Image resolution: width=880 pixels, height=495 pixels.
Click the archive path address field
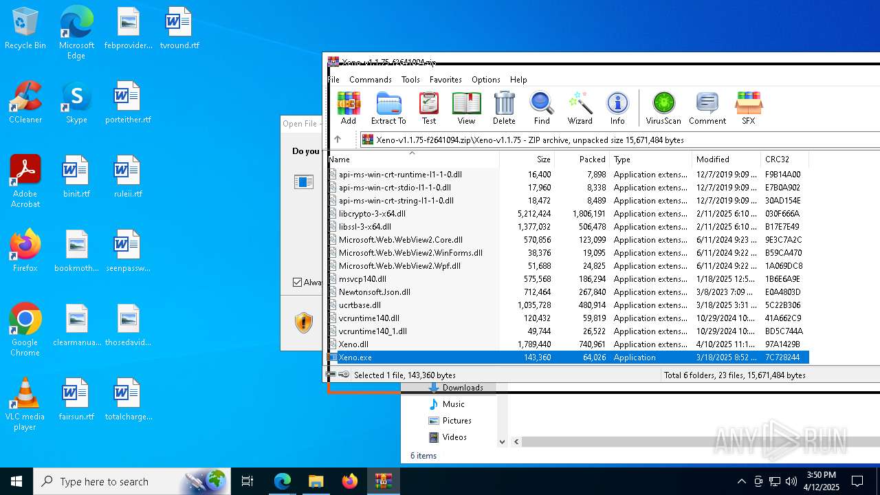[620, 140]
